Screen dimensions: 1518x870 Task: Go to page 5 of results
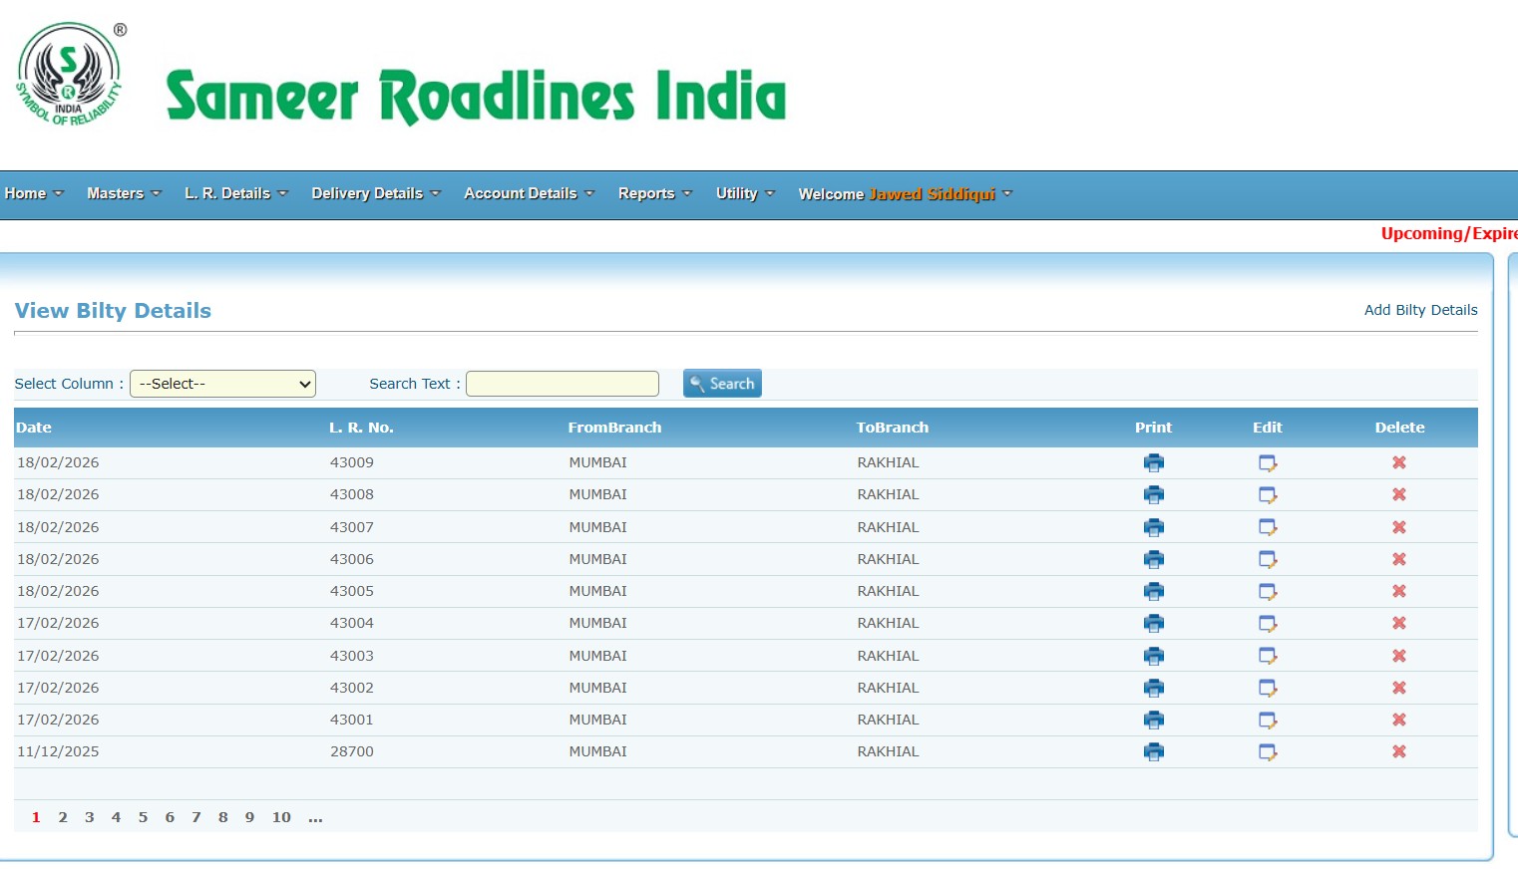pos(143,817)
